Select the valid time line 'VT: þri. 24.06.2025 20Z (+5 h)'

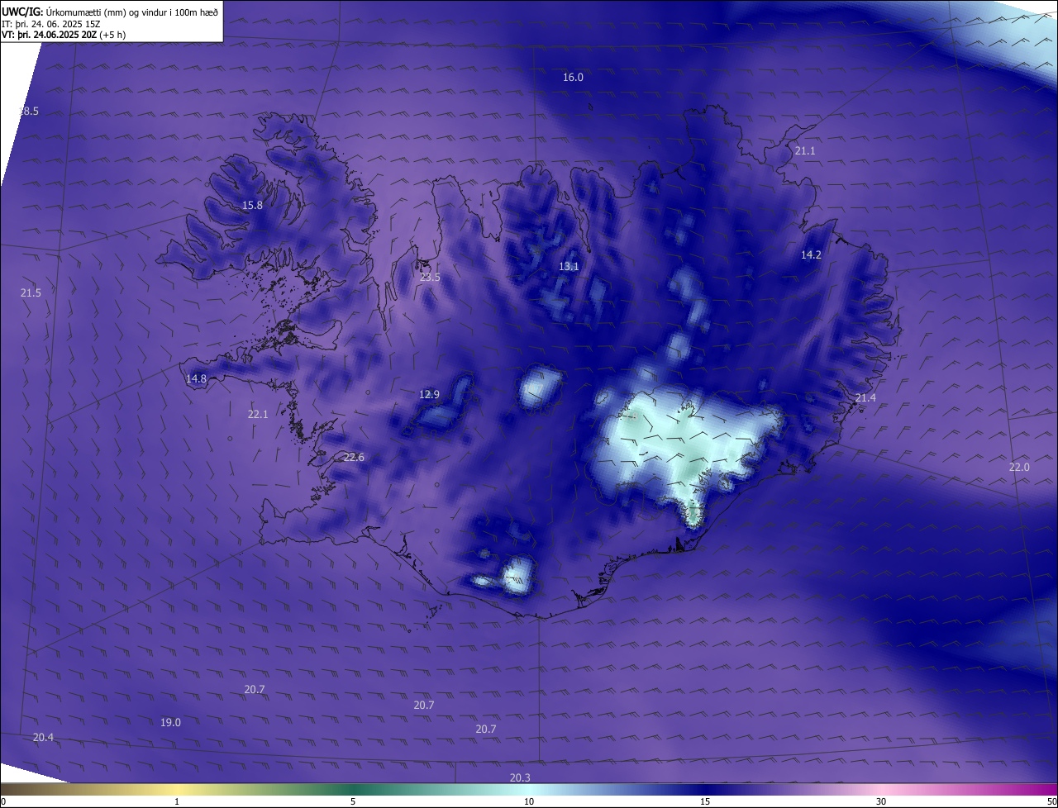pos(64,35)
